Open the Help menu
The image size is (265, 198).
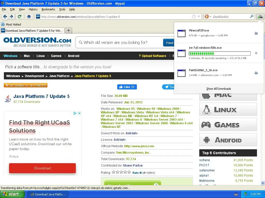[72, 9]
